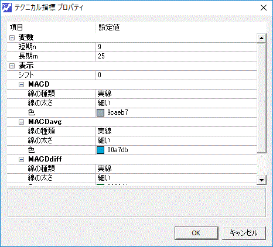Viewport: 273px width, 247px height.
Task: Collapse the 変数 section
Action: tap(12, 37)
